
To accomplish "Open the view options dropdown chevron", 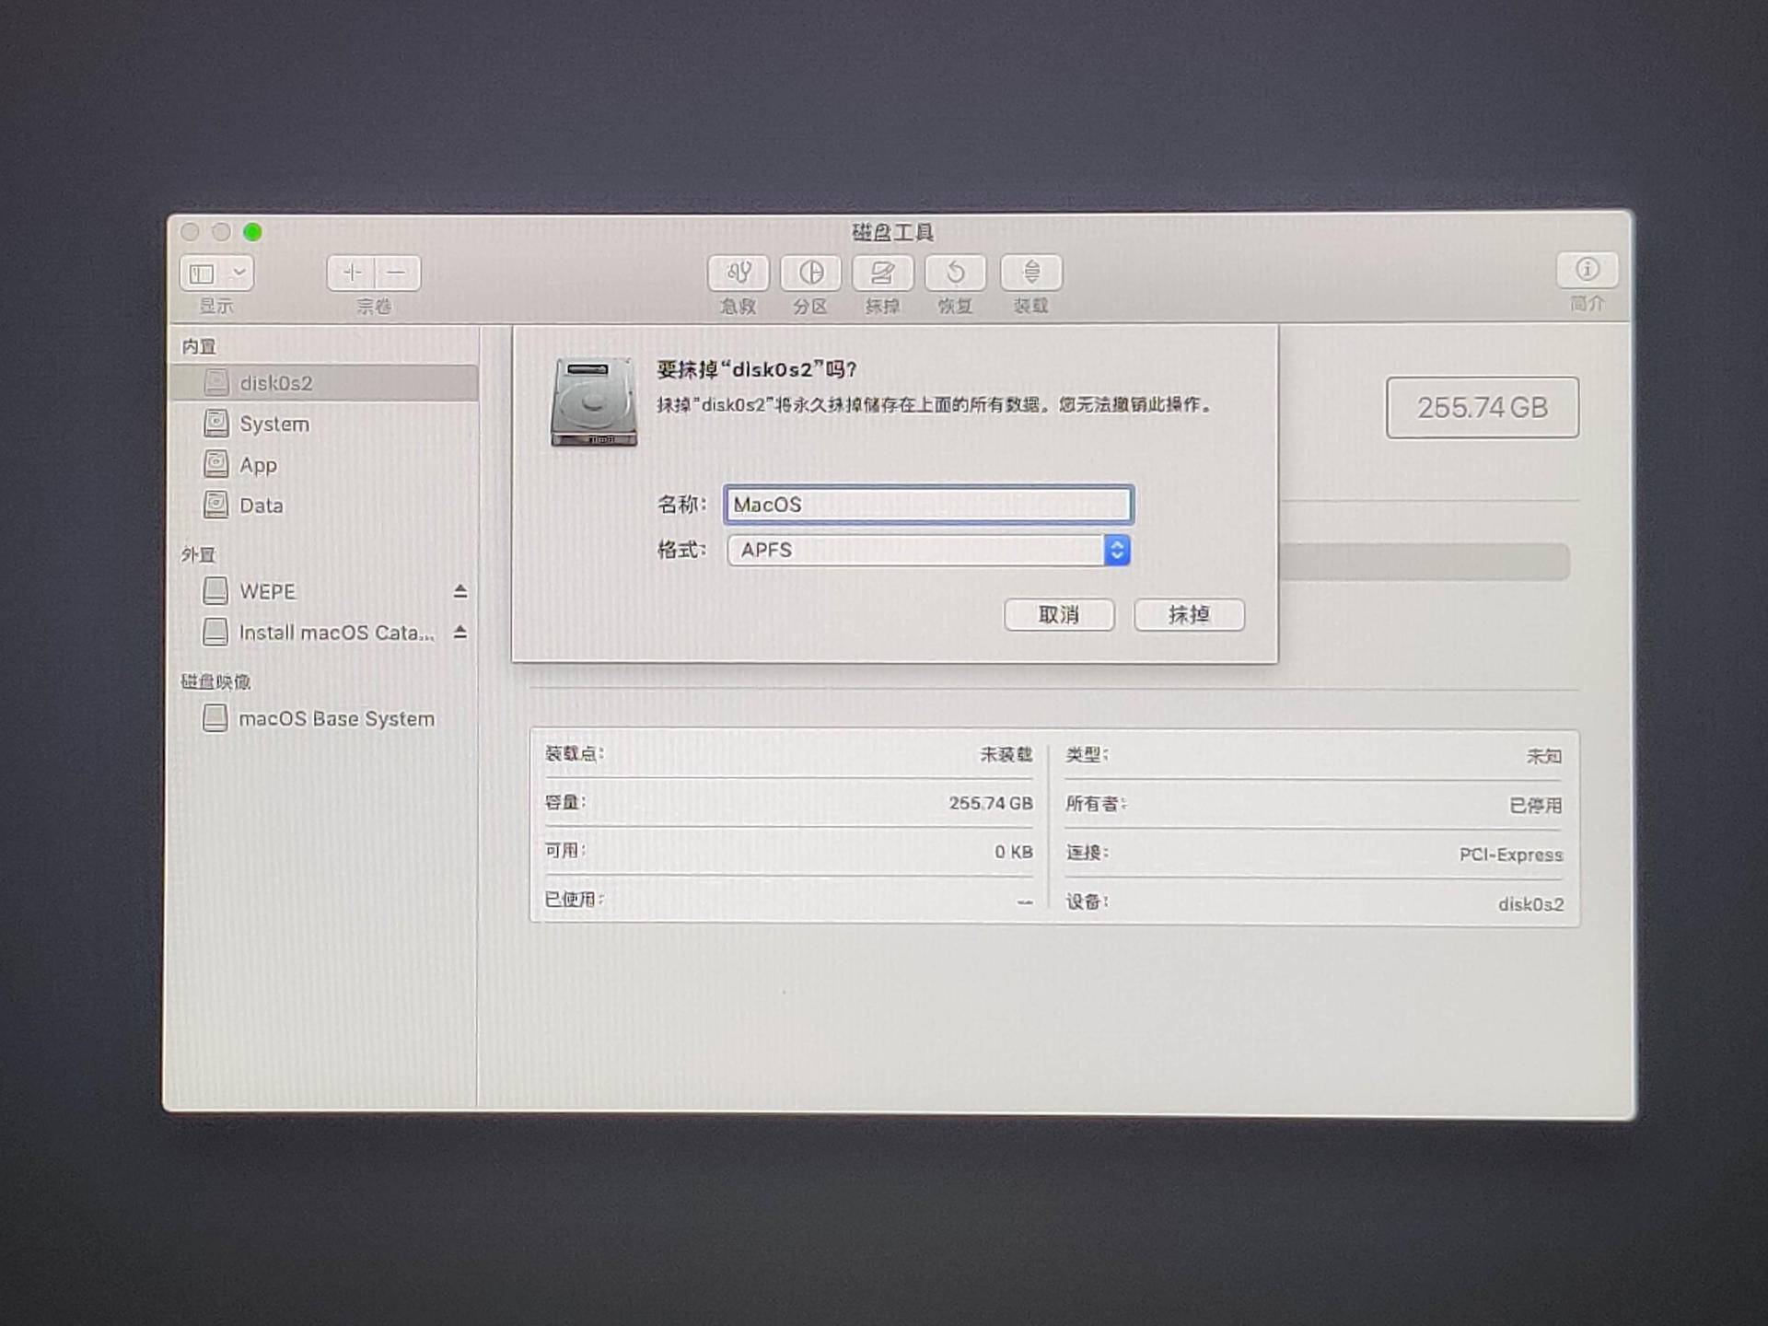I will 238,273.
